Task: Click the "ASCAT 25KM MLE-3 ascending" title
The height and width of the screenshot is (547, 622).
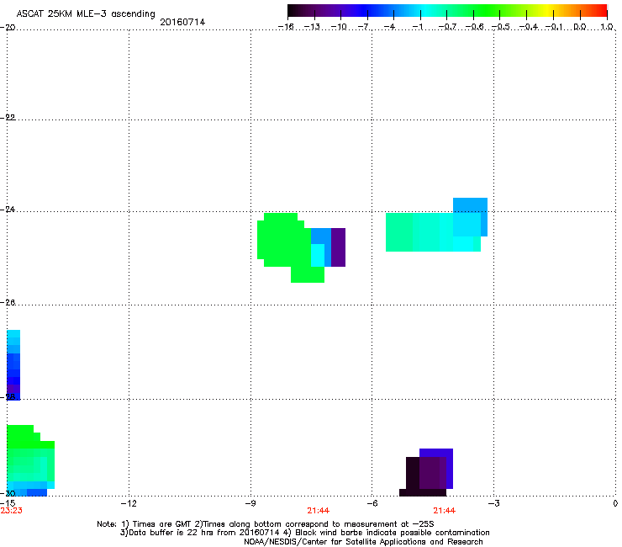Action: 86,13
